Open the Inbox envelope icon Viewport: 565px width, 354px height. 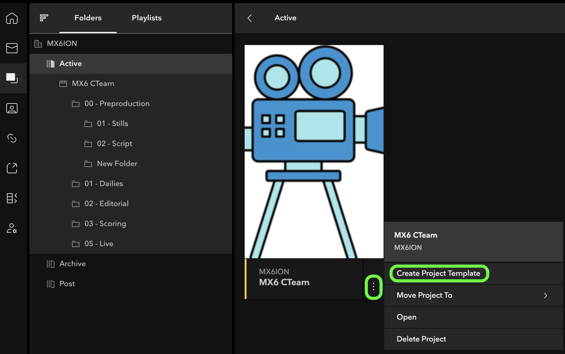(x=12, y=48)
